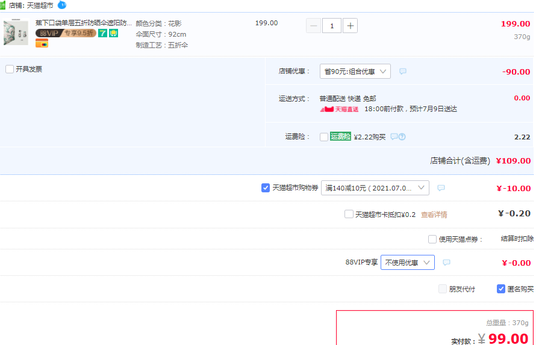This screenshot has width=536, height=345.
Task: Click the comment icon beside the coupon dropdown
Action: click(x=441, y=188)
